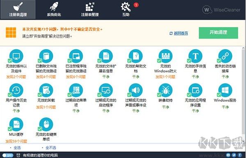Click 发现59个问题 under MUI缓存
Viewport: 246px width, 158px height.
click(16, 141)
